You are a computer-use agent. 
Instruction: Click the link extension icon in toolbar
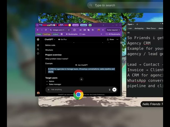click(x=80, y=30)
